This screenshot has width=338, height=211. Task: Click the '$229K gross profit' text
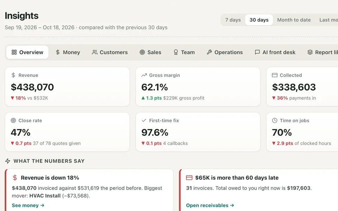184,98
